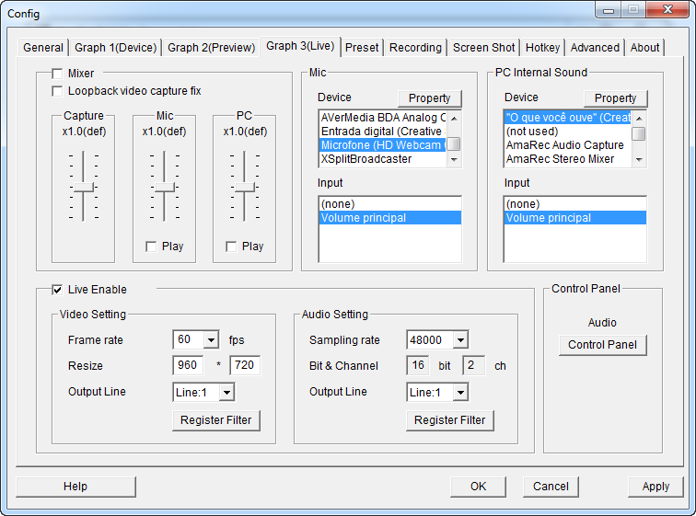Click Mic device list scroll up arrow
Viewport: 696px width, 516px height.
[454, 118]
